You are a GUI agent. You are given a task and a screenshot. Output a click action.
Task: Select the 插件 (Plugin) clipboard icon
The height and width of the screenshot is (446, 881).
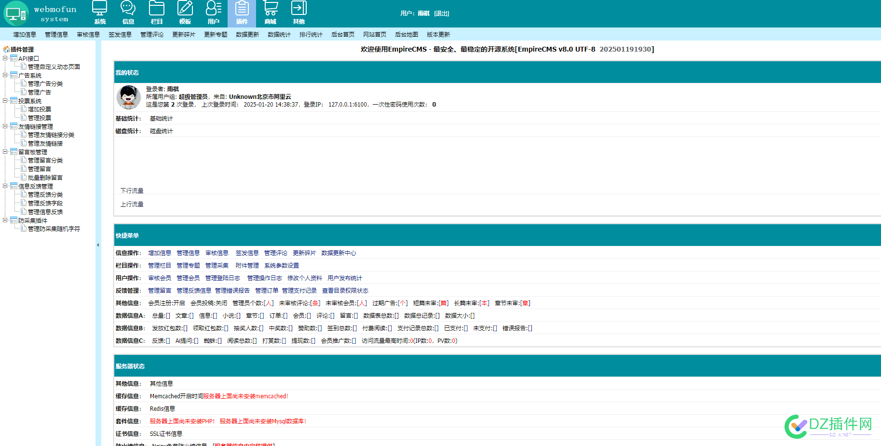click(x=242, y=13)
